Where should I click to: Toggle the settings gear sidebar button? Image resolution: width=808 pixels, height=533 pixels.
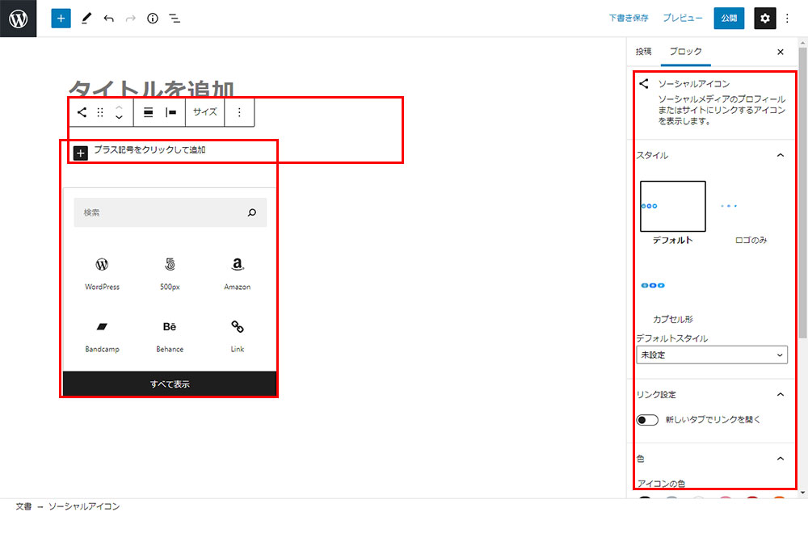764,18
